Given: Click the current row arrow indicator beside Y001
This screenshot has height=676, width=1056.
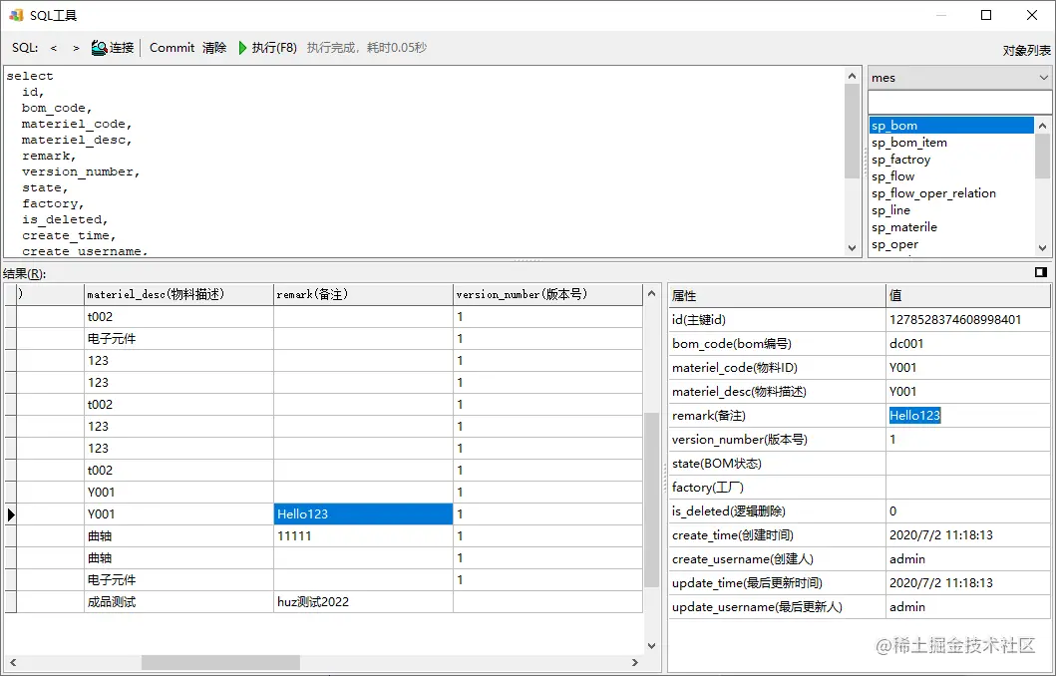Looking at the screenshot, I should click(x=11, y=514).
